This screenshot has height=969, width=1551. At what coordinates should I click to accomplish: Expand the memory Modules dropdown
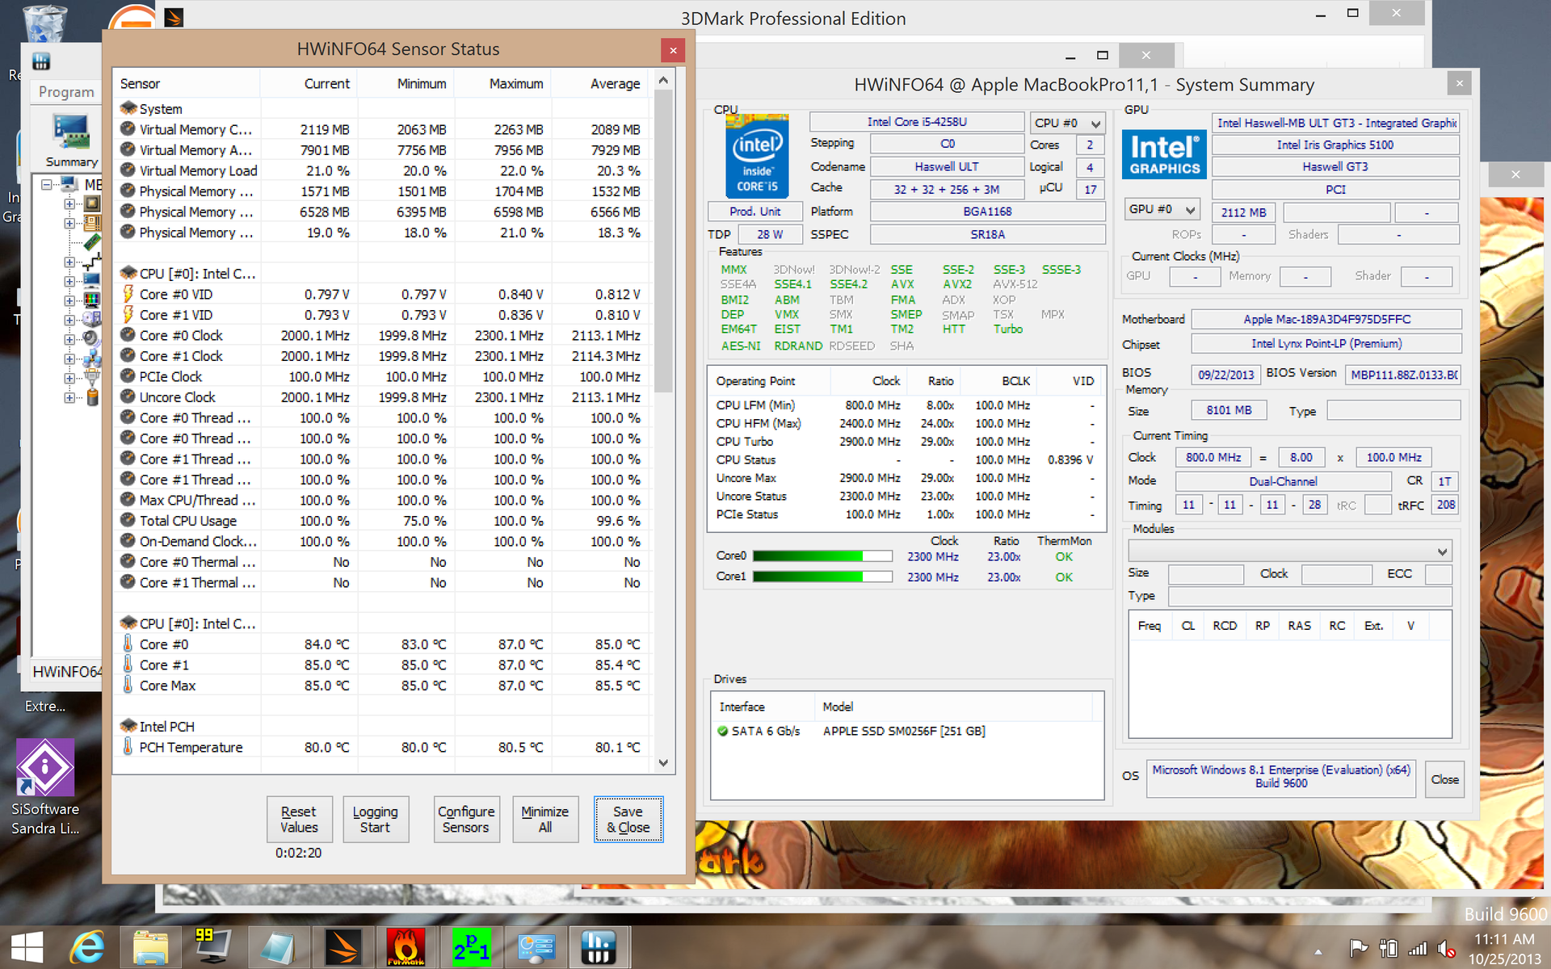click(1441, 552)
